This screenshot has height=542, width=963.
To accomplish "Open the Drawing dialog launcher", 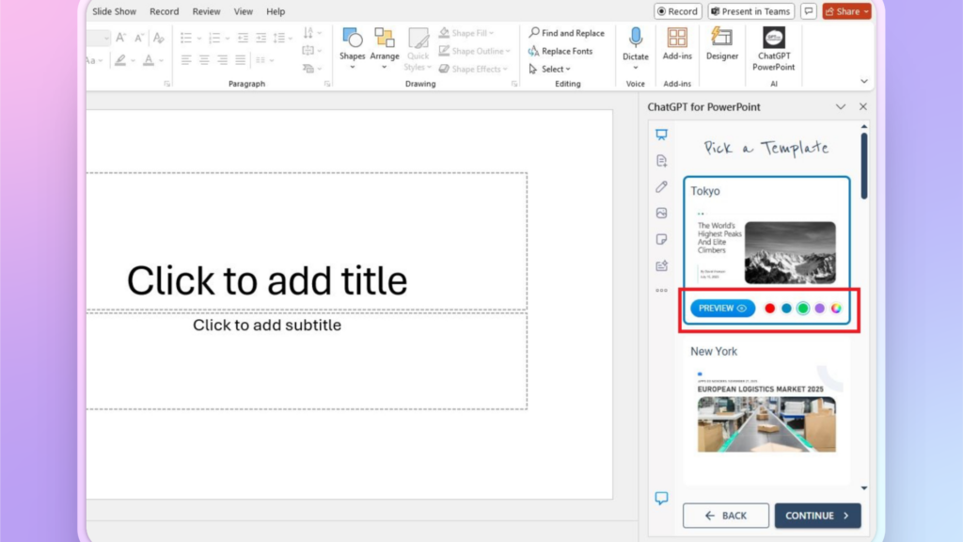I will point(514,84).
